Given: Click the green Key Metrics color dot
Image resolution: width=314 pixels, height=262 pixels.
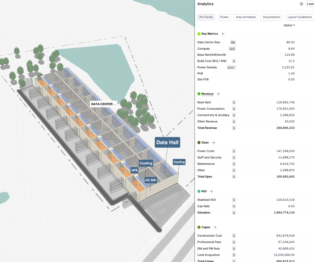Looking at the screenshot, I should 199,34.
